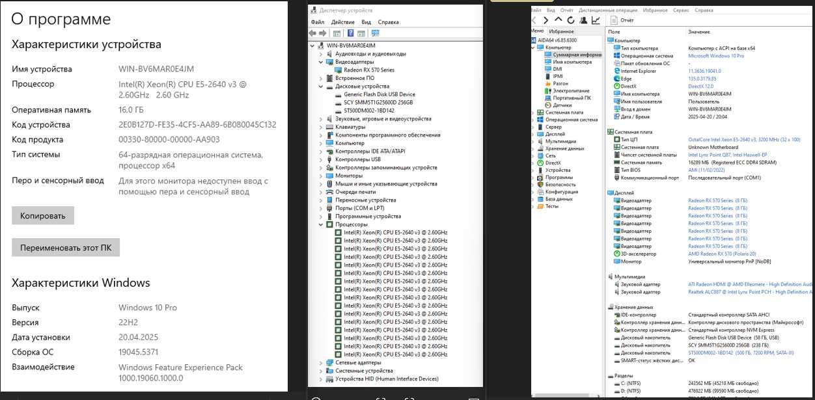Click the Forward arrow in Device Manager toolbar
The height and width of the screenshot is (400, 815).
pos(322,33)
